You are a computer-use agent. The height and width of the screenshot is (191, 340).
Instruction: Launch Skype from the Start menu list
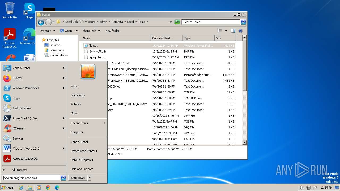pos(34,98)
